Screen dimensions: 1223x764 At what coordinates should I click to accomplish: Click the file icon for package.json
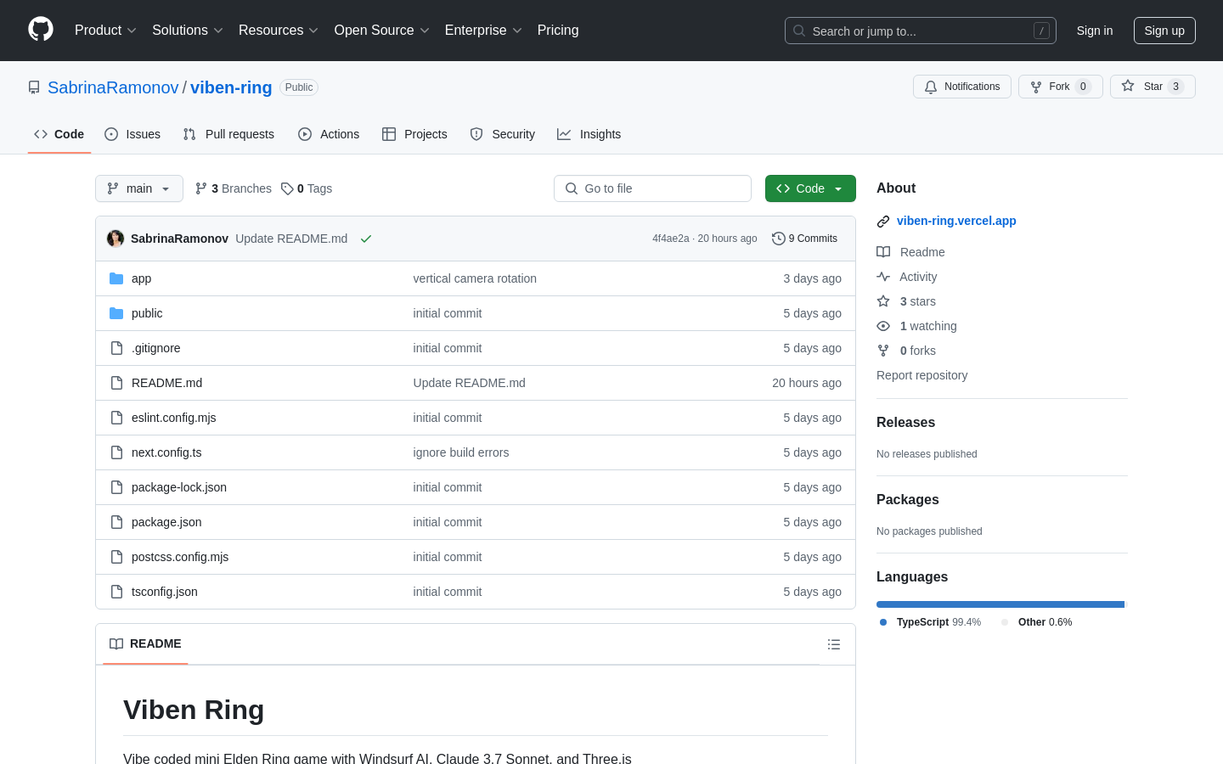click(116, 522)
